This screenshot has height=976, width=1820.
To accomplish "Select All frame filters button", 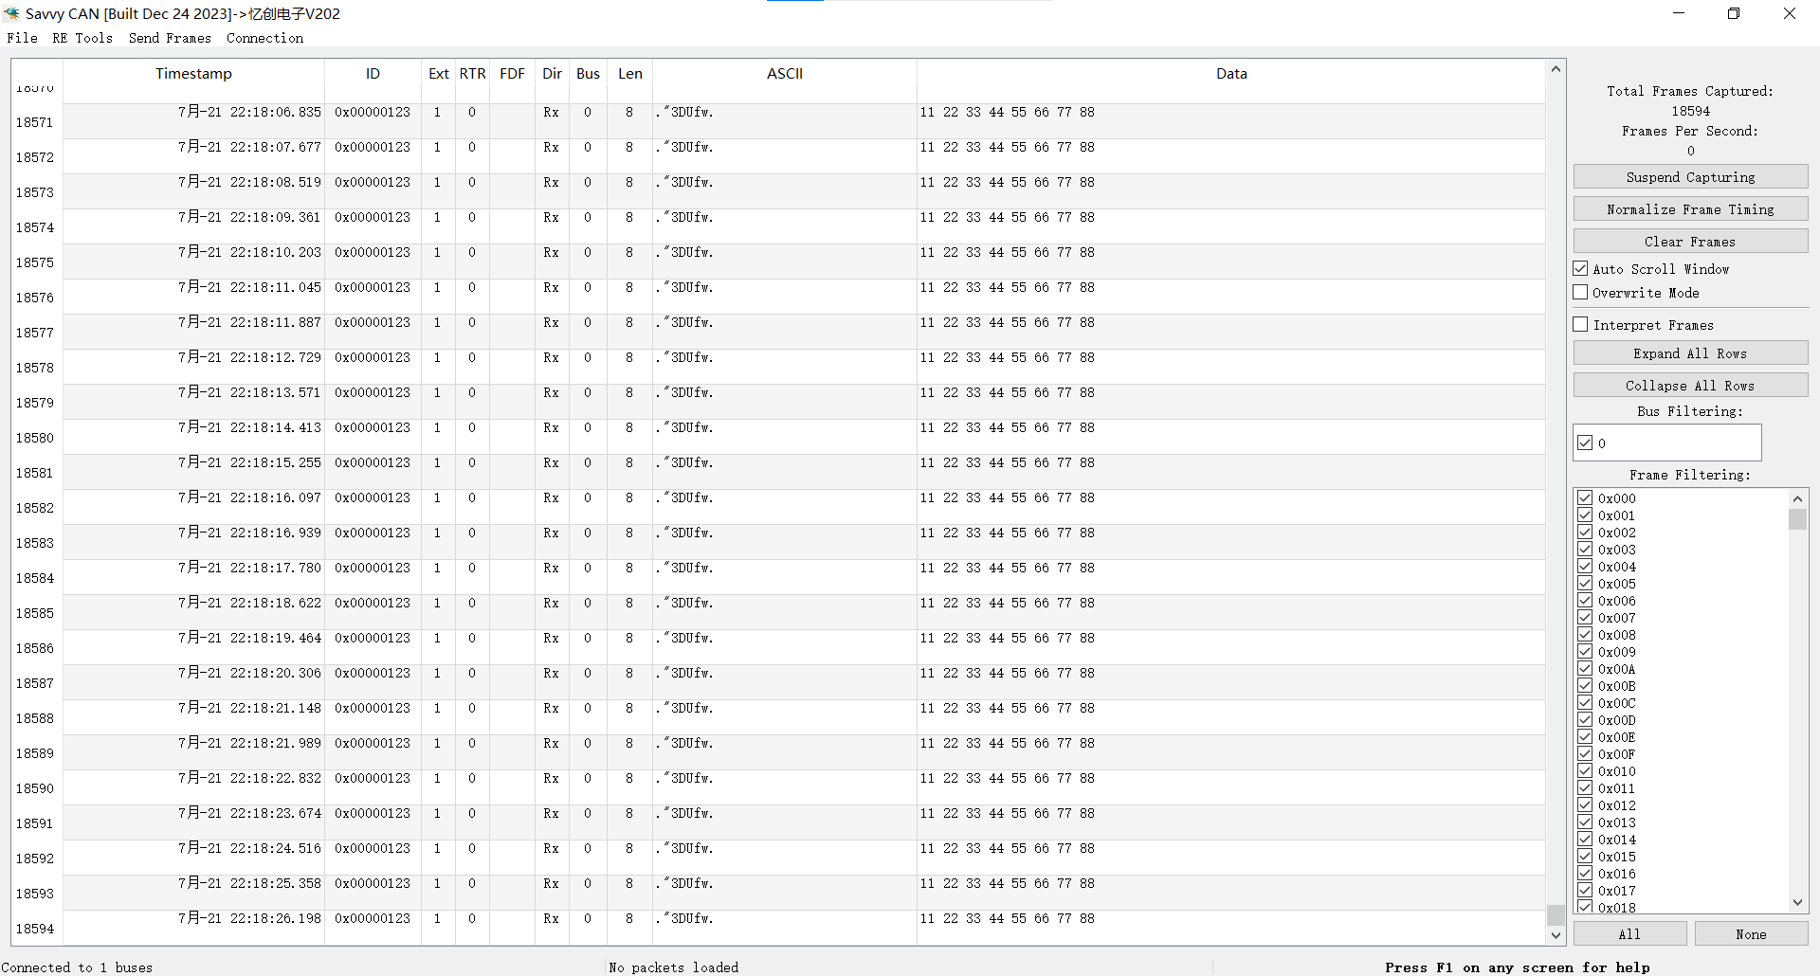I will coord(1629,934).
